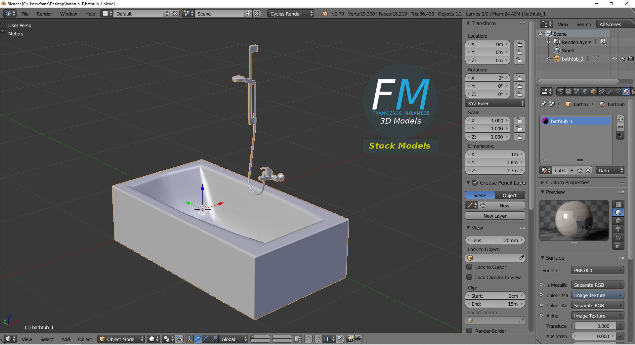Toggle the snap magnet icon in viewport header
Screen dimensions: 635x345
point(318,339)
